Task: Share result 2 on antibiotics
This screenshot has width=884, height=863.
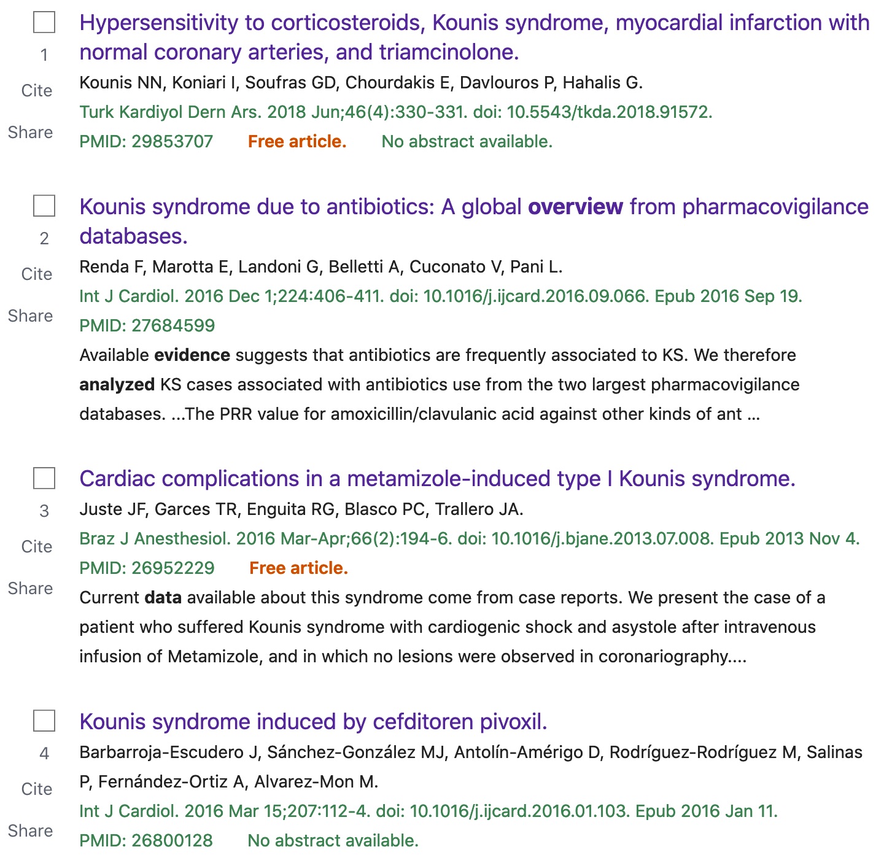Action: (31, 316)
